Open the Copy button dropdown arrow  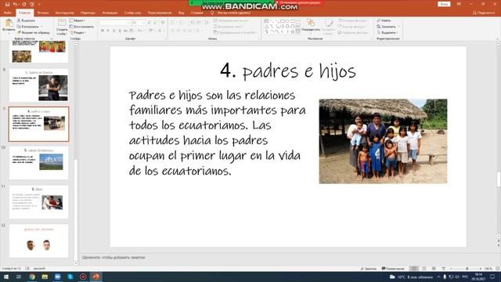coord(41,27)
